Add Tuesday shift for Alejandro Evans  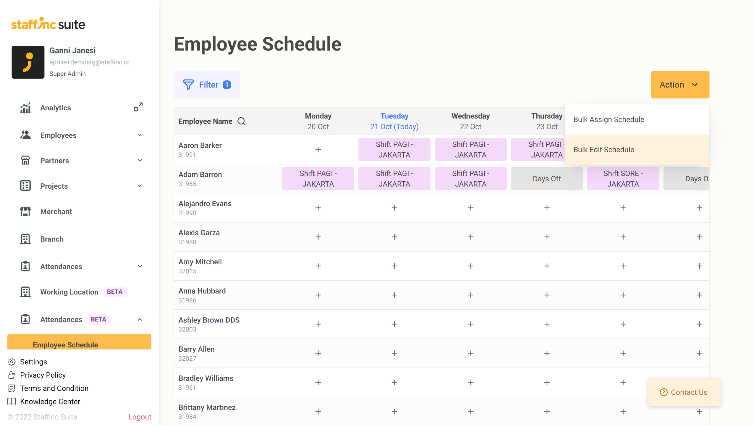(394, 208)
